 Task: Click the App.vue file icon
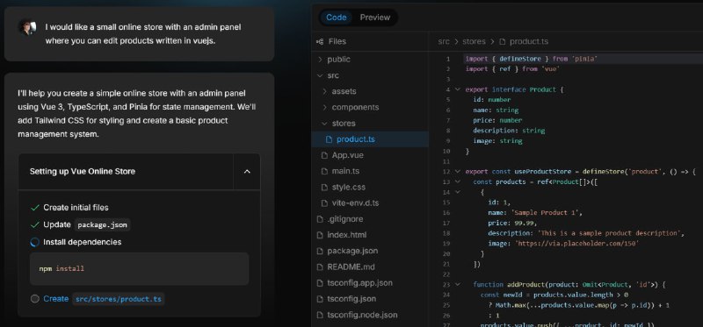(x=324, y=155)
